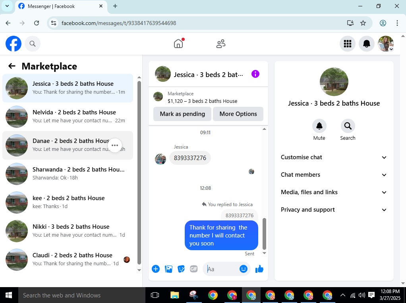Viewport: 406px width, 303px height.
Task: Open the emoji picker smiley
Action: 244,269
